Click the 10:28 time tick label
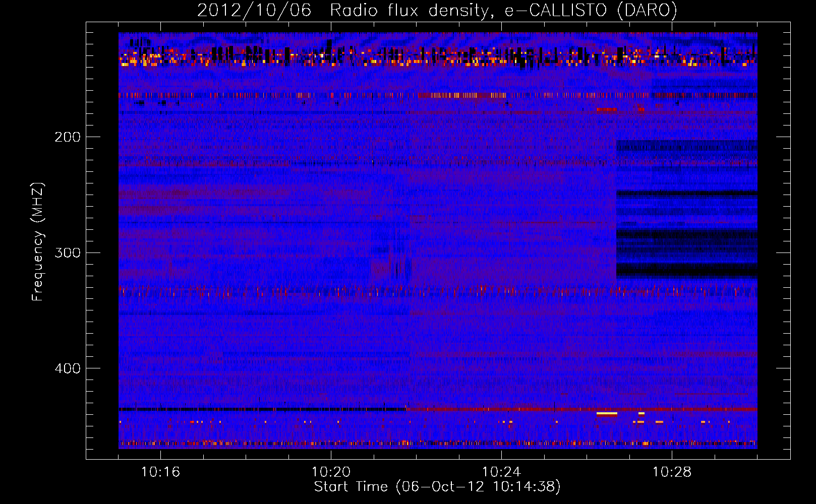 click(x=672, y=472)
